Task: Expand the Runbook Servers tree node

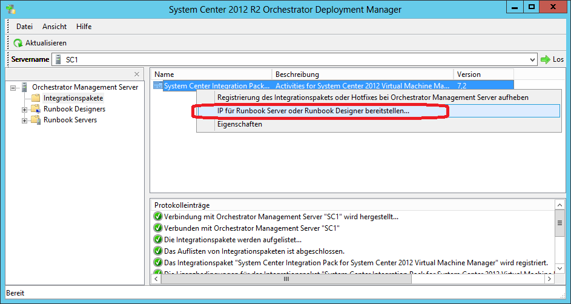Action: tap(24, 121)
